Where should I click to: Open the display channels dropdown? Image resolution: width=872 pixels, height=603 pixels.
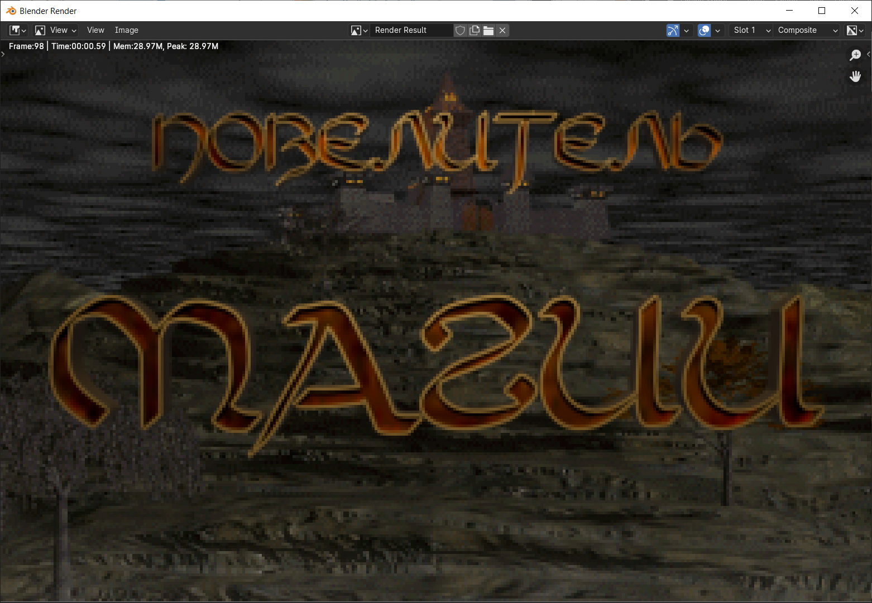tap(855, 30)
